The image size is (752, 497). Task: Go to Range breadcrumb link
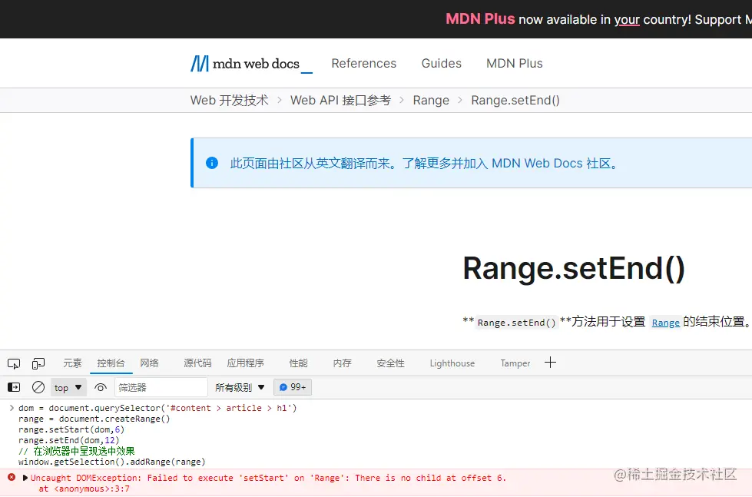(x=431, y=101)
